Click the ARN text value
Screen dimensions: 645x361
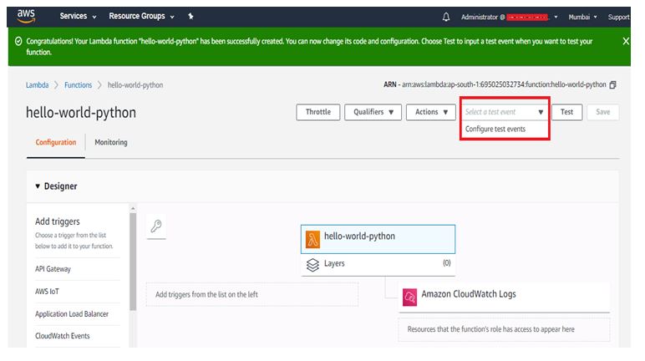click(x=504, y=84)
